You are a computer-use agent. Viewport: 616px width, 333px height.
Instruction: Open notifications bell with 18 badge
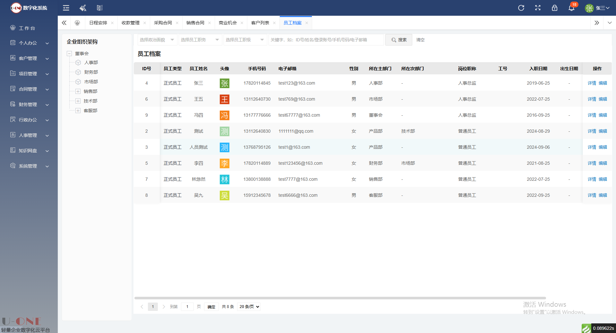tap(572, 8)
